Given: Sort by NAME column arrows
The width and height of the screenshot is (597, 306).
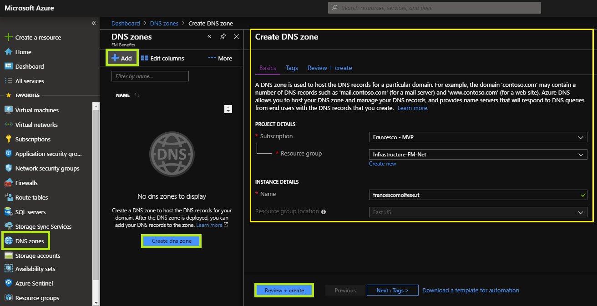Looking at the screenshot, I should click(x=137, y=95).
